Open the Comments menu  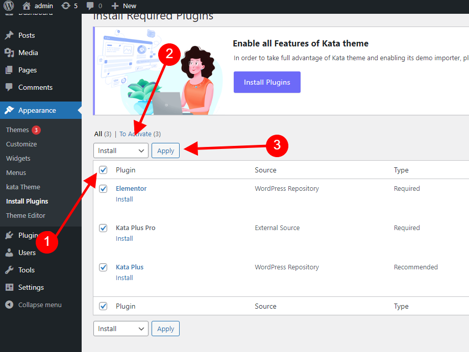[35, 87]
